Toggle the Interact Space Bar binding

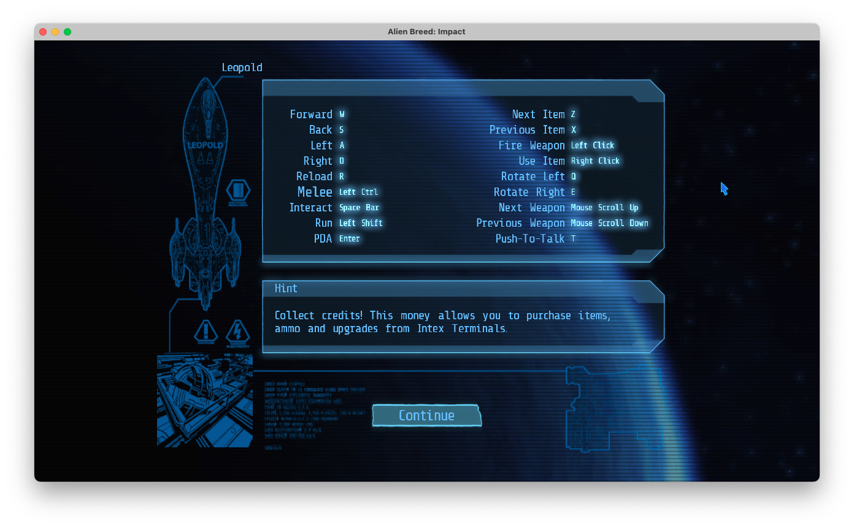tap(334, 208)
